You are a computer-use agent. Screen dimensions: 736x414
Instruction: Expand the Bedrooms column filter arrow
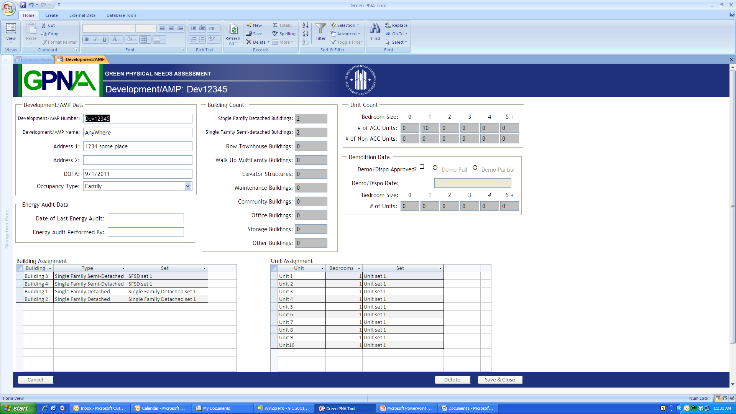tap(359, 268)
